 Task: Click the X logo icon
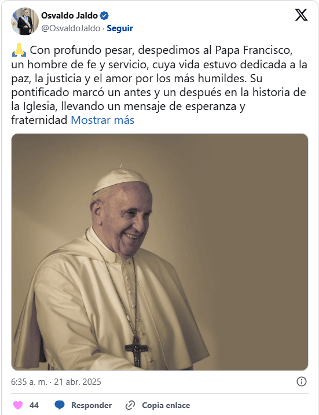click(301, 15)
